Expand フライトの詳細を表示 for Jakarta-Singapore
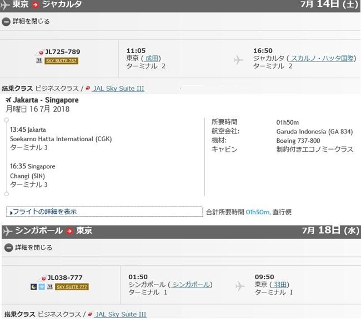Screen dimensions: 361x319 click(x=104, y=212)
